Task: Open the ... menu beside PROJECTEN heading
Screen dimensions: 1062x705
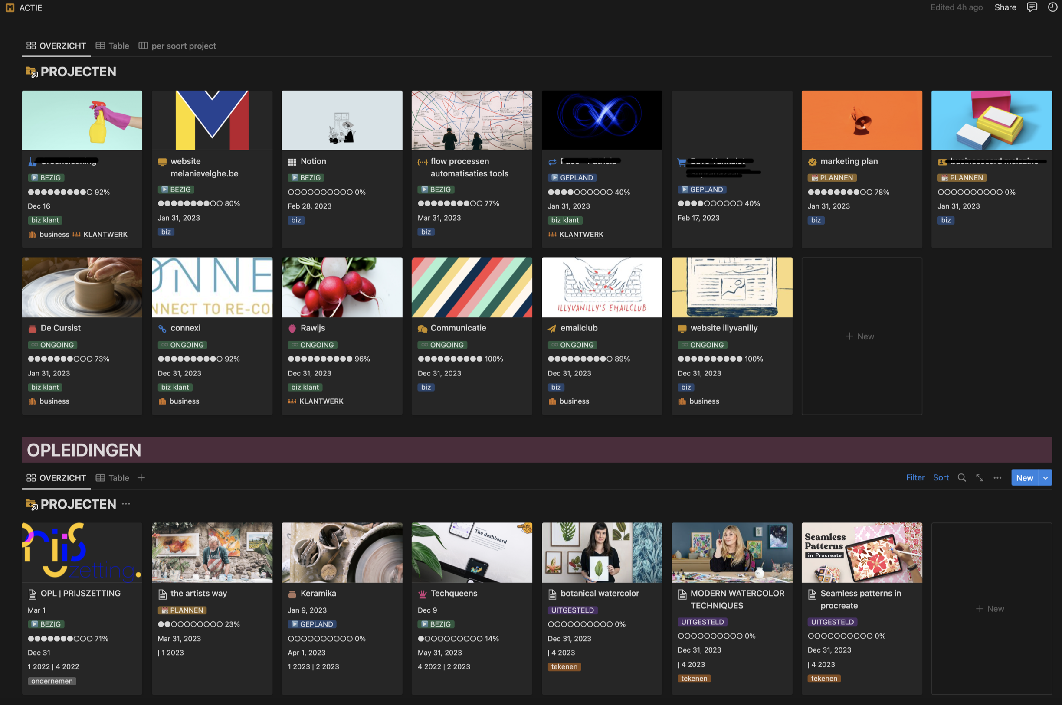Action: [125, 504]
